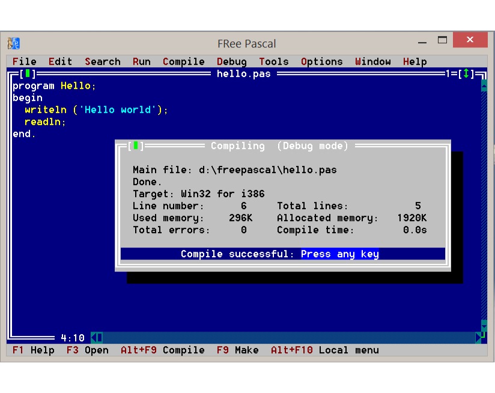Click the vertical scrollbar down arrow

484,326
